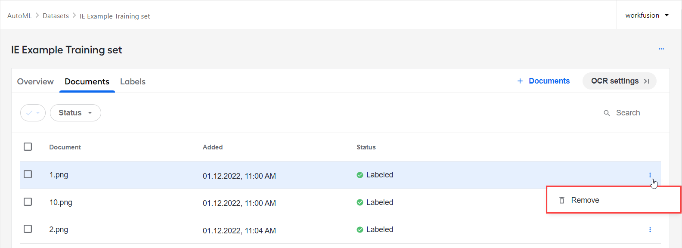Expand the Status filter dropdown
This screenshot has height=248, width=682.
(x=75, y=113)
